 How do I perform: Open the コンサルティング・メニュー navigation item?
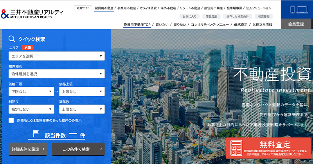click(x=209, y=25)
